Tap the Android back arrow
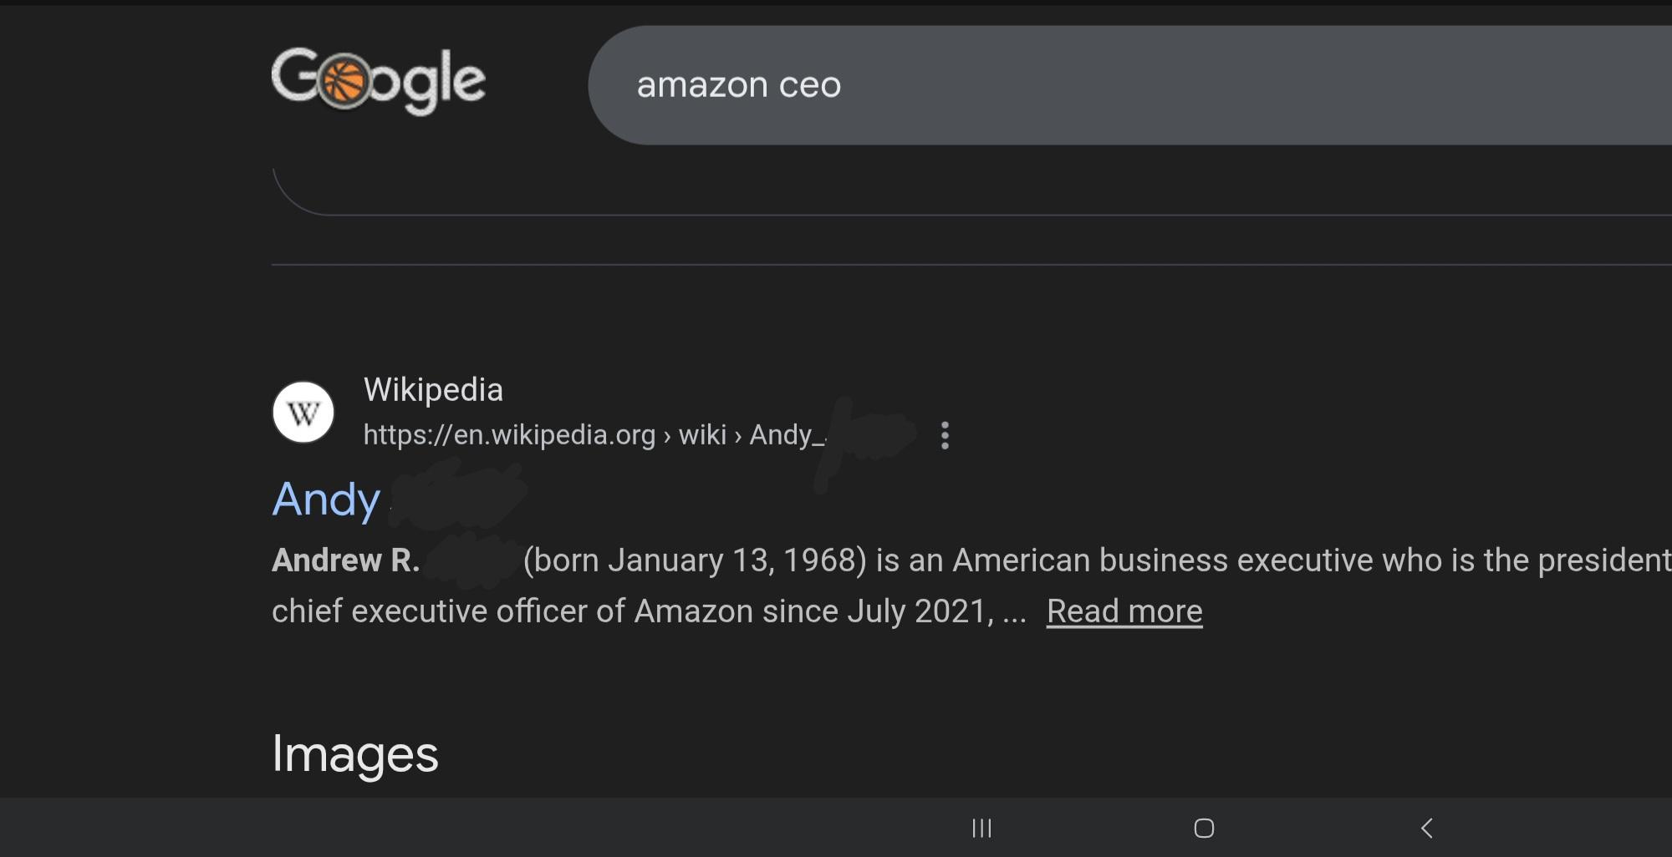The height and width of the screenshot is (857, 1672). (1427, 828)
